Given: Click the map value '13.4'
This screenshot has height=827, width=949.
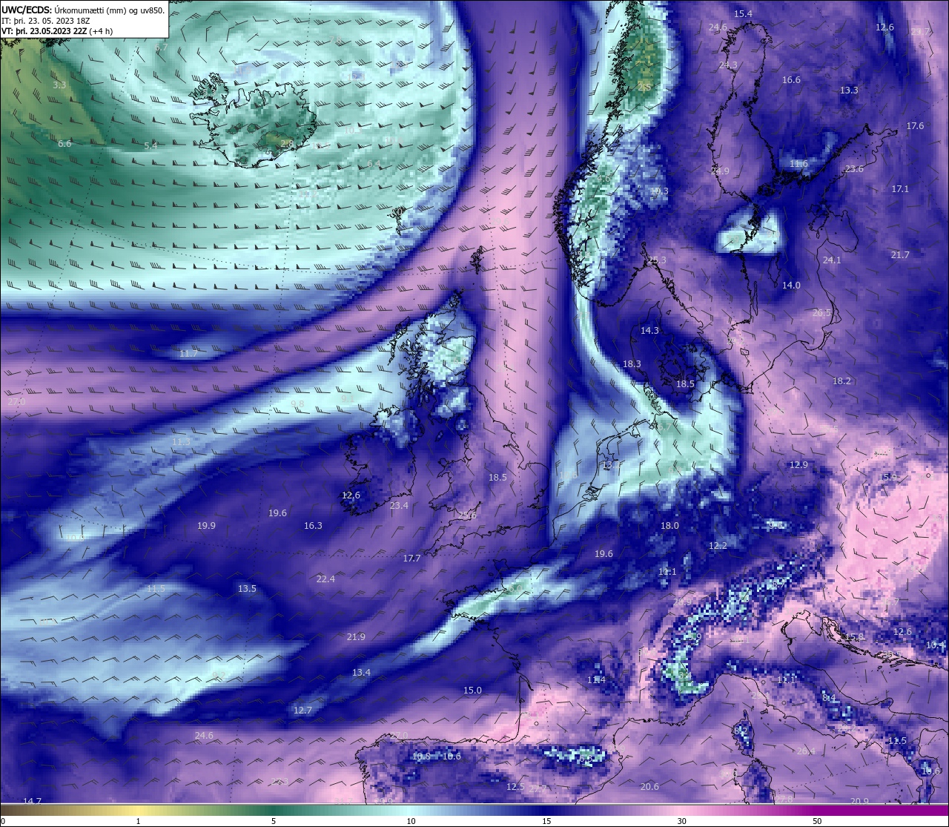Looking at the screenshot, I should click(361, 673).
